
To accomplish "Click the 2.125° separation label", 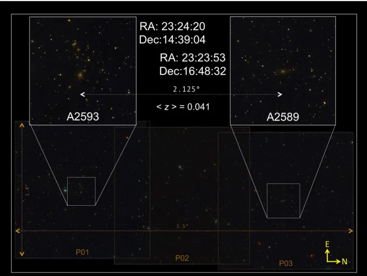I will click(x=186, y=89).
